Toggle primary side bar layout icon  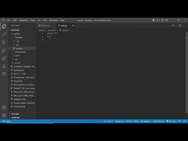coord(154,20)
